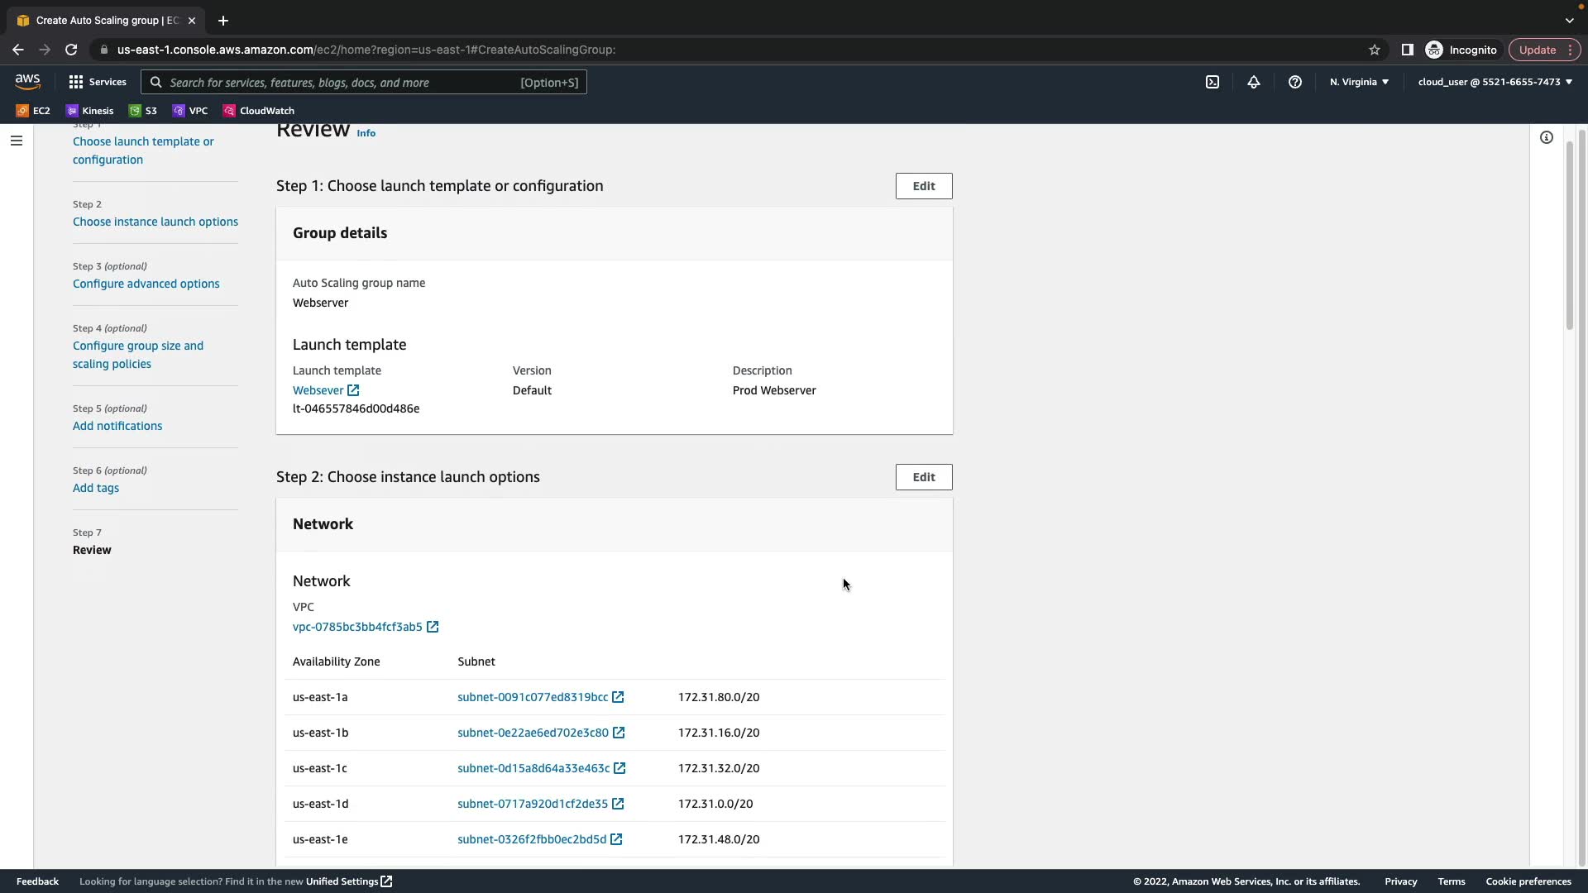1588x893 pixels.
Task: Expand the browser tab list chevron
Action: 1569,21
